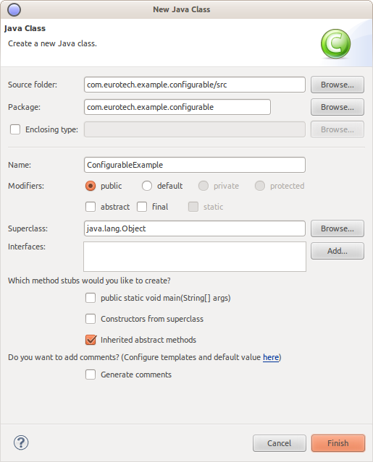The height and width of the screenshot is (462, 373).
Task: Enable public static void main stub
Action: [x=91, y=298]
